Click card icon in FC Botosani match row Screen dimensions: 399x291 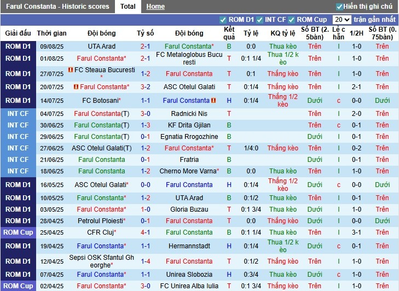click(213, 101)
